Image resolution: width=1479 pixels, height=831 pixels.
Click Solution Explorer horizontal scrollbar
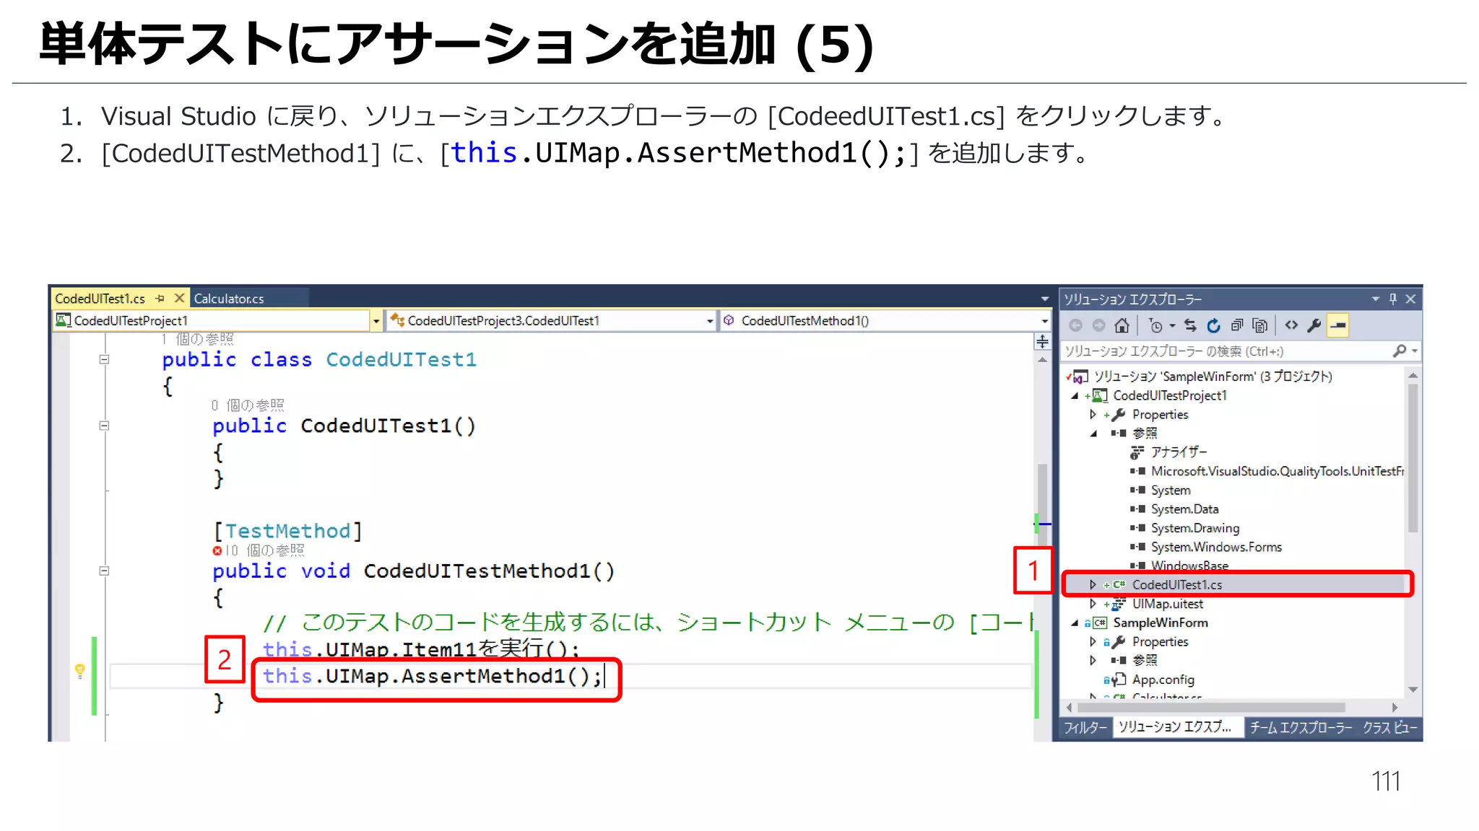(1210, 708)
